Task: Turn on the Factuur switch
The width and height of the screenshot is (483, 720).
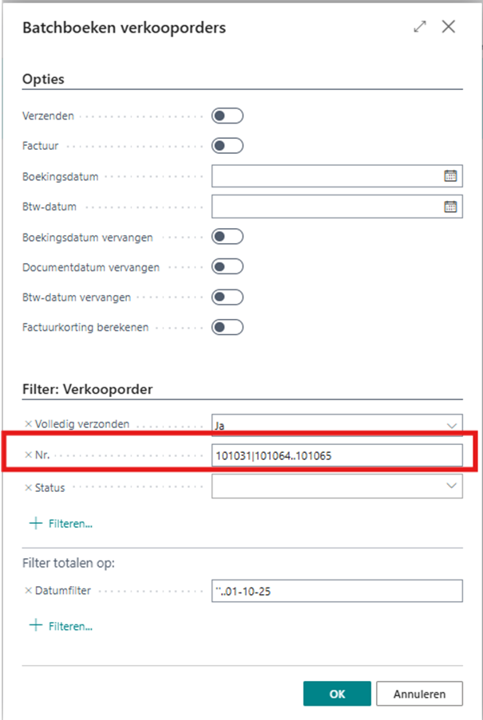Action: coord(227,146)
